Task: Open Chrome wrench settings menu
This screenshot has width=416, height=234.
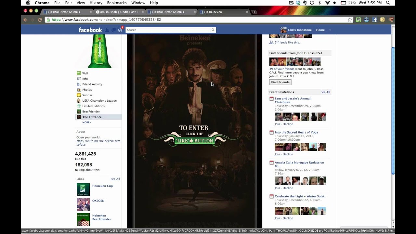Action: (391, 20)
